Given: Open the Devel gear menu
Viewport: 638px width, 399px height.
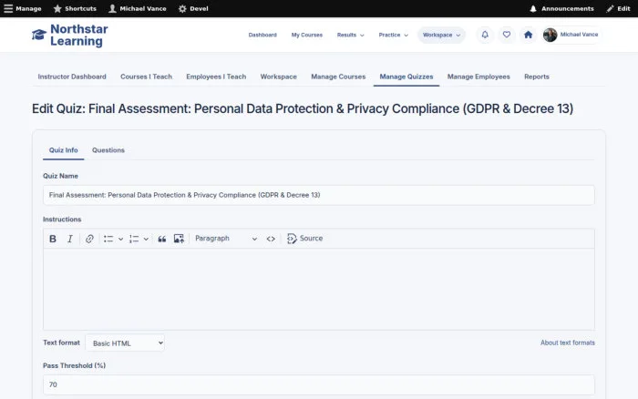Looking at the screenshot, I should (193, 8).
